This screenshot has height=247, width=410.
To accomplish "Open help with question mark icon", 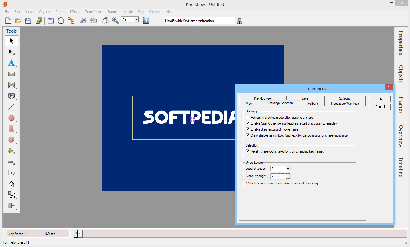I will pos(146,21).
